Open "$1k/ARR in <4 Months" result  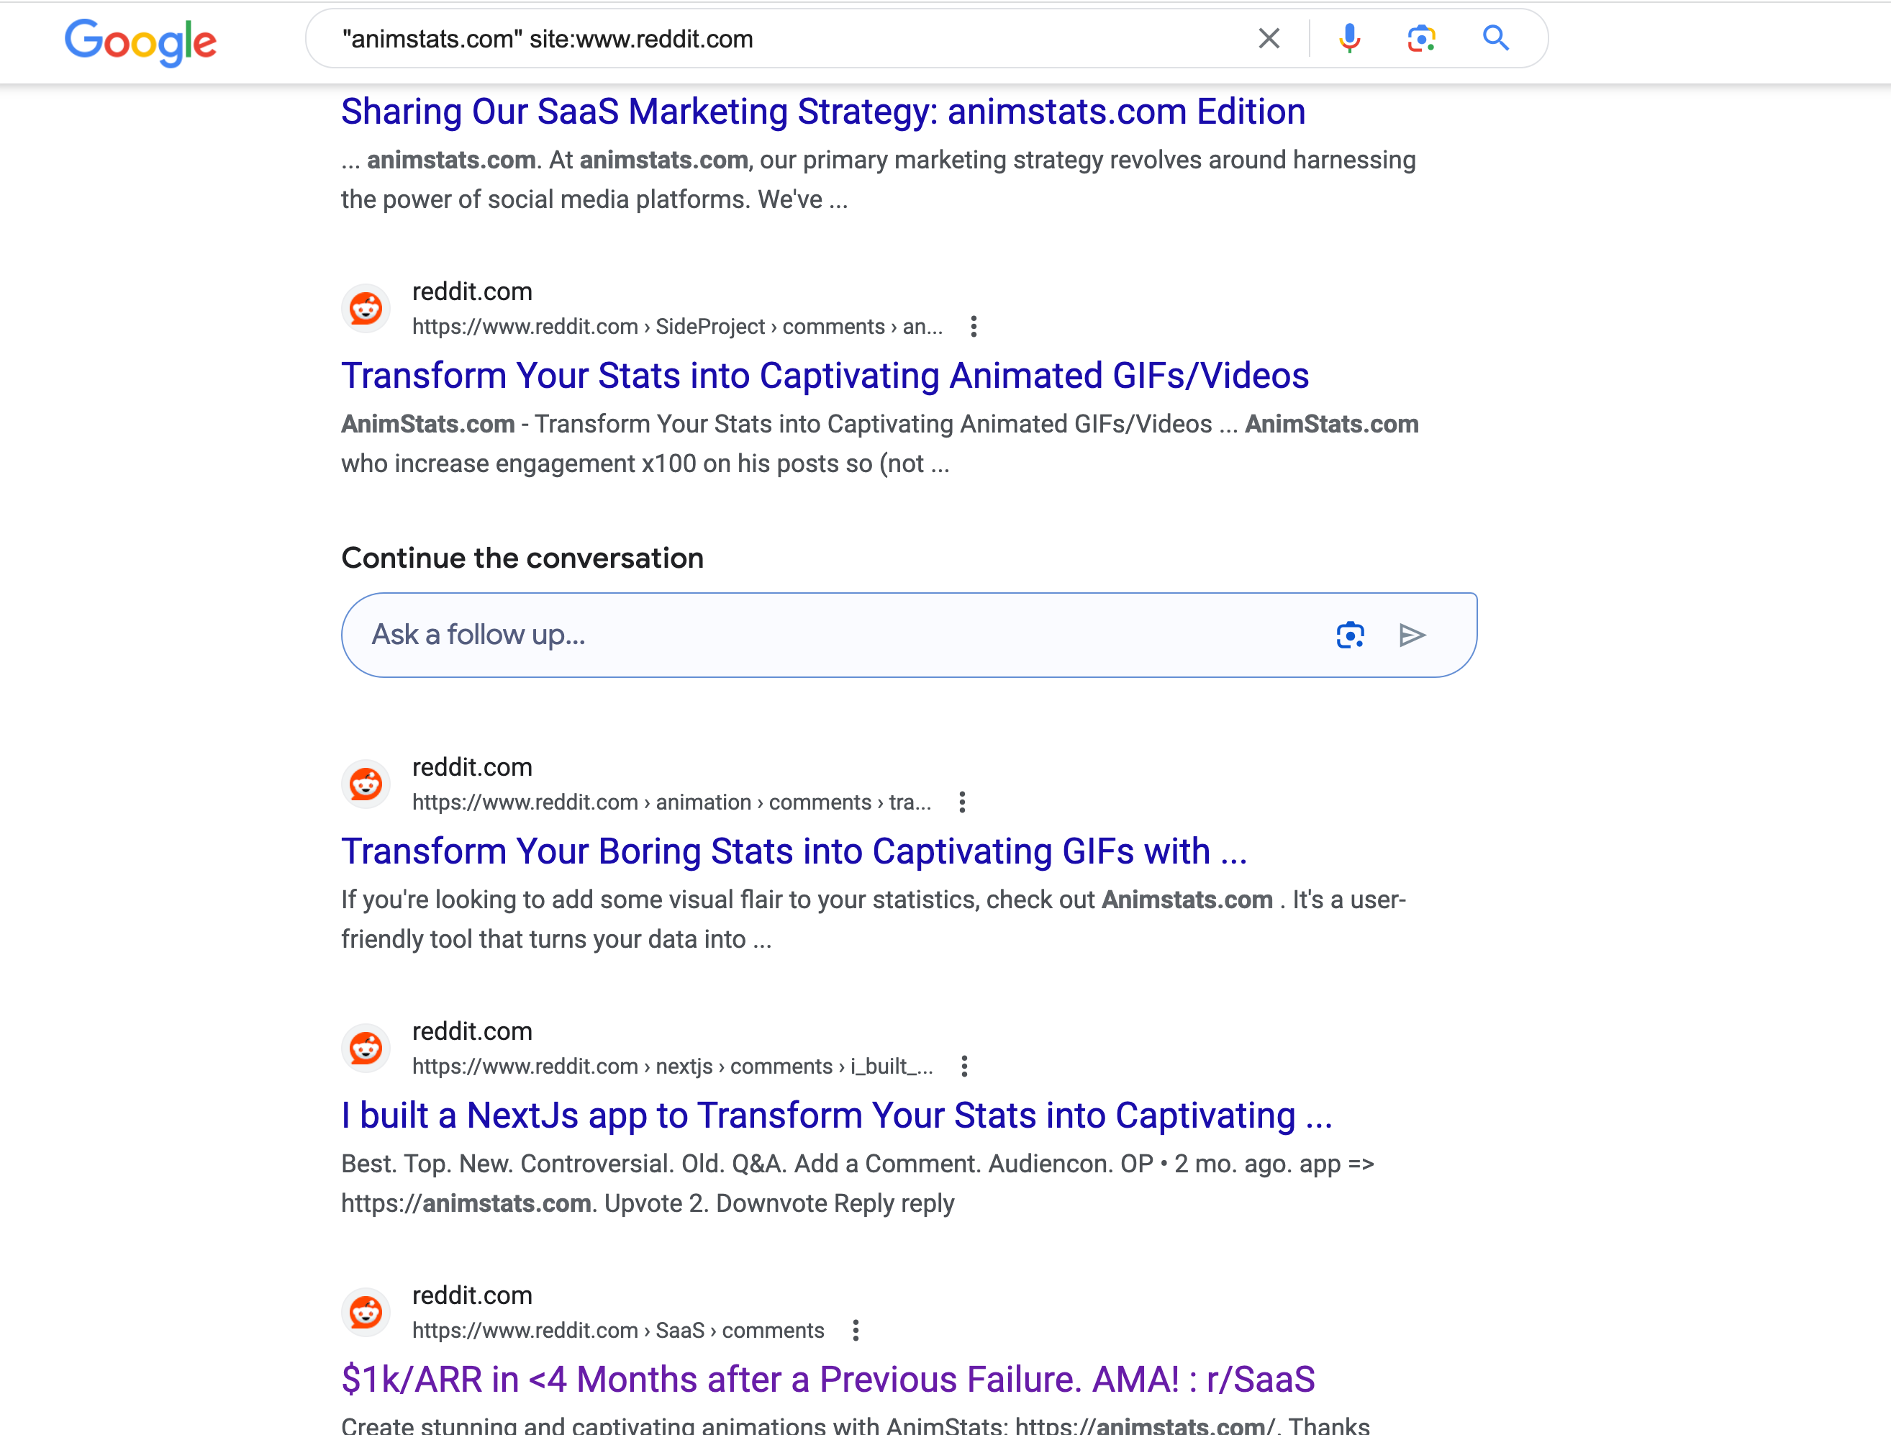coord(827,1380)
